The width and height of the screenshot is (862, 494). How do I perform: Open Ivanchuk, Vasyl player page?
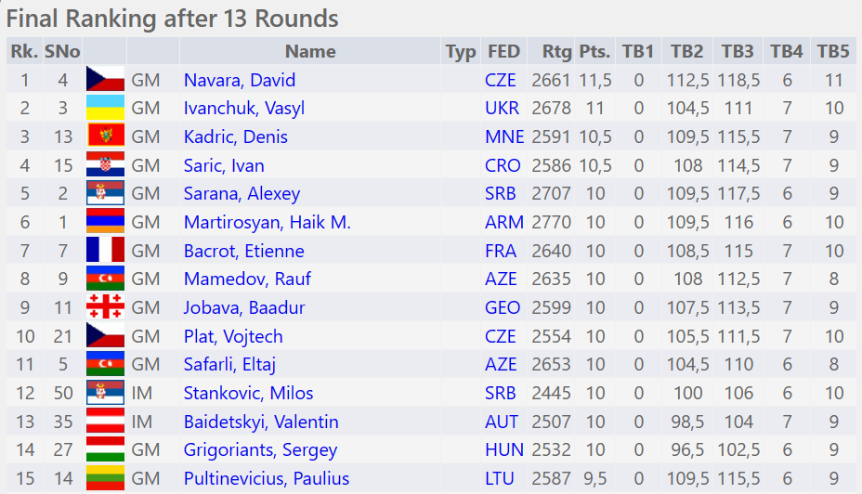coord(244,108)
